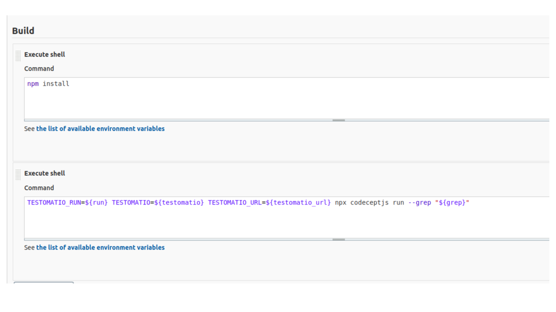556x312 pixels.
Task: Click the Build section heading
Action: [x=23, y=31]
